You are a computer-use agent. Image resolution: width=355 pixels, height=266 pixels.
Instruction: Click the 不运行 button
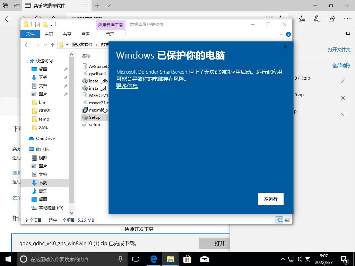point(270,199)
